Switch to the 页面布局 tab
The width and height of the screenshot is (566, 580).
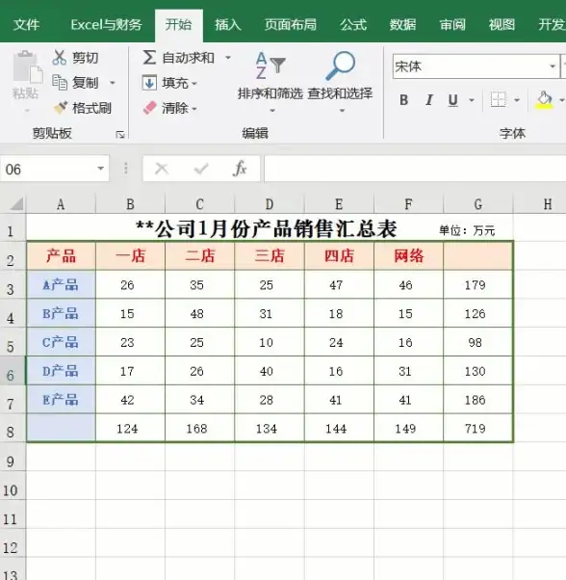(x=291, y=25)
